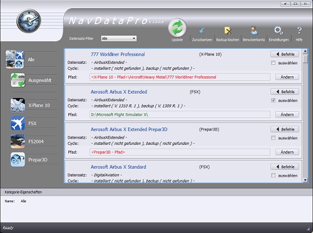Click the Ausgewählt label in sidebar
This screenshot has height=233, width=313.
pyautogui.click(x=40, y=80)
